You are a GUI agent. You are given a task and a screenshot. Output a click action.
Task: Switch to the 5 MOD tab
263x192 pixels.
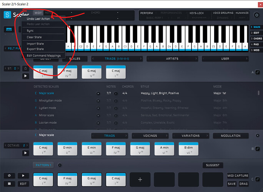(x=256, y=50)
